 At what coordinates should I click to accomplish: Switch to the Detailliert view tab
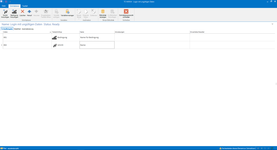[17, 29]
